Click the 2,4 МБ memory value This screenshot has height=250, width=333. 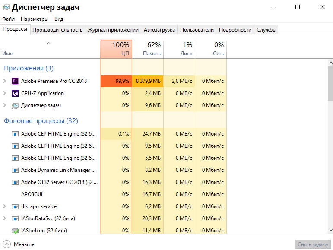click(x=153, y=93)
